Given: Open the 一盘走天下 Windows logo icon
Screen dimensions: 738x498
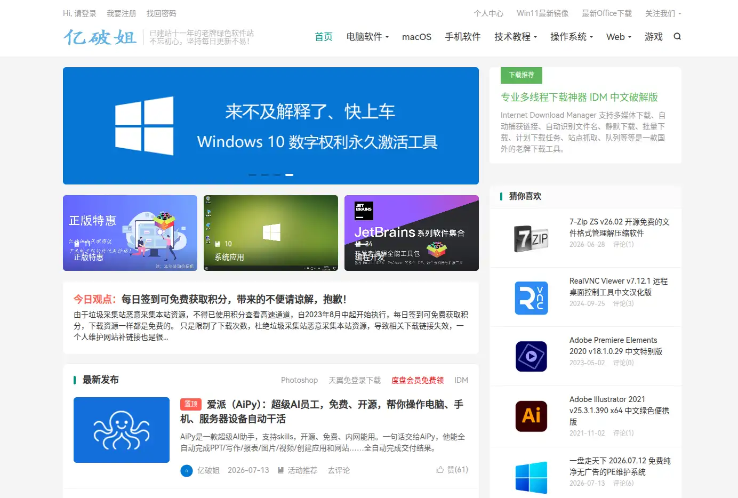Looking at the screenshot, I should pyautogui.click(x=531, y=477).
